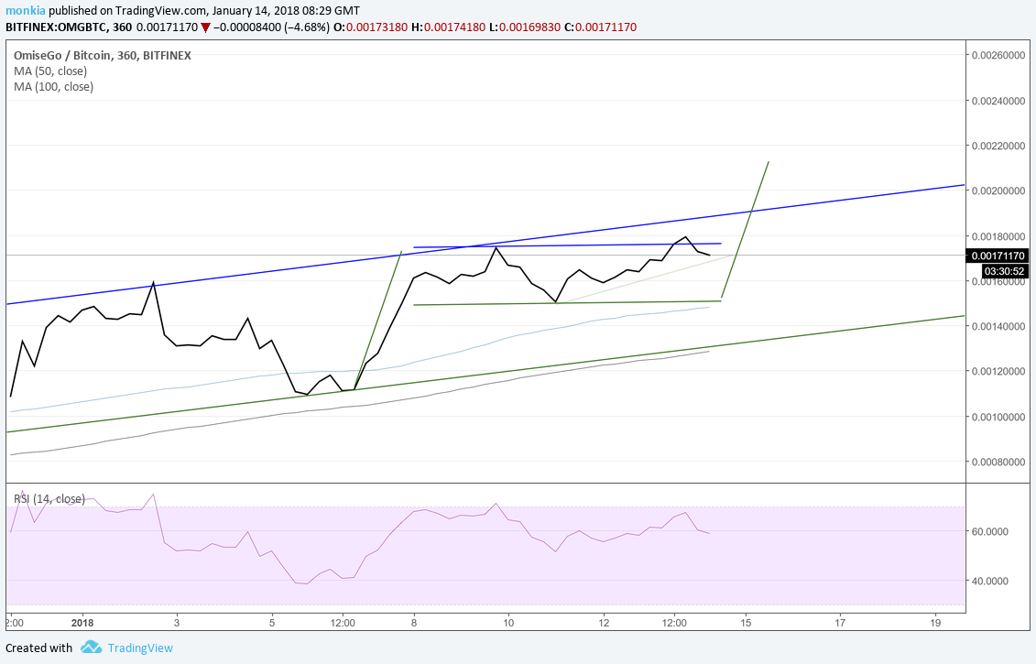
Task: Click the current price label 0.00171170
Action: 998,256
